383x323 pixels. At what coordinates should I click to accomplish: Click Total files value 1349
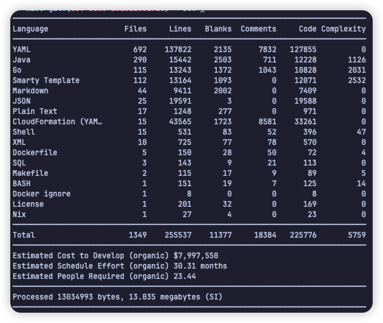138,235
